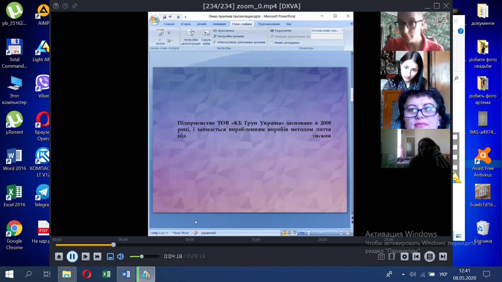
Task: Toggle the playlist panel button
Action: pos(430,257)
